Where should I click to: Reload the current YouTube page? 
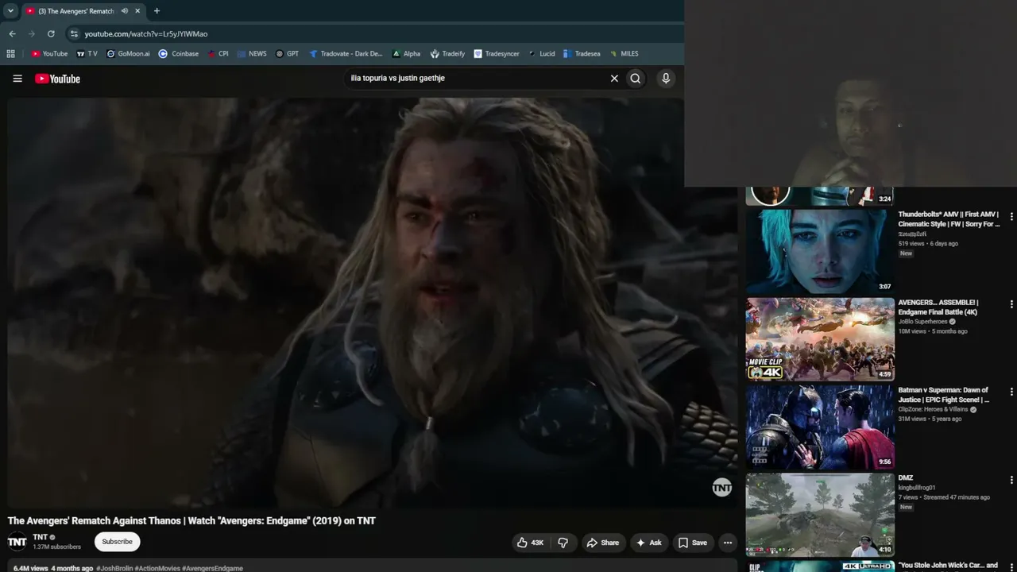click(51, 34)
